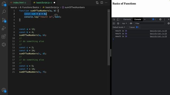Click the 1 Issue button
The image size is (170, 95).
(134, 27)
